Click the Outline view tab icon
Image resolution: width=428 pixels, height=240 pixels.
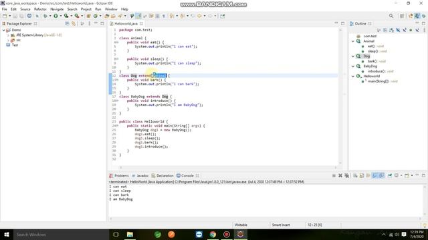coord(352,24)
